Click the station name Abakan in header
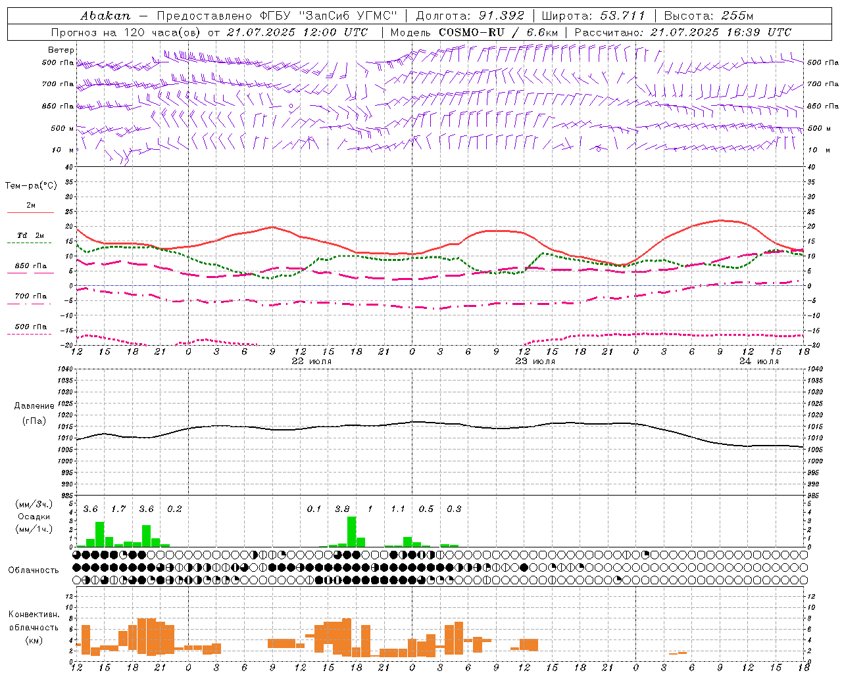This screenshot has width=842, height=673. click(x=105, y=16)
